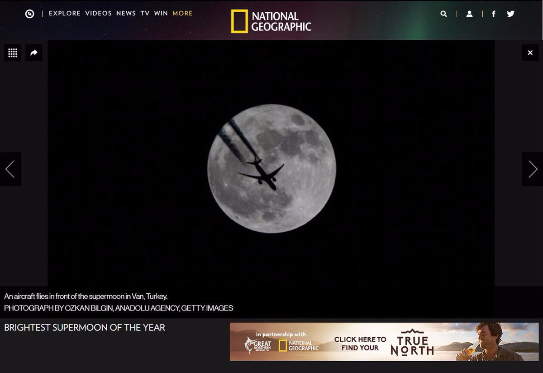Open the News menu item

(x=126, y=13)
